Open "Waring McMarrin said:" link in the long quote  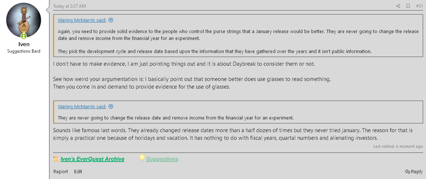pyautogui.click(x=82, y=20)
